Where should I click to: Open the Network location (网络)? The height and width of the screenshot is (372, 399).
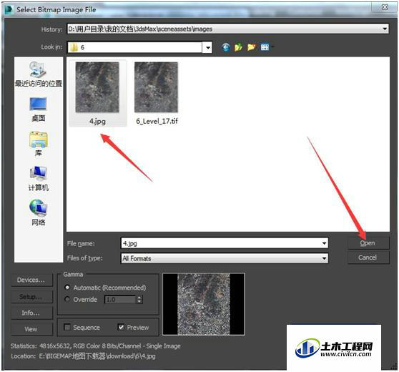point(38,213)
